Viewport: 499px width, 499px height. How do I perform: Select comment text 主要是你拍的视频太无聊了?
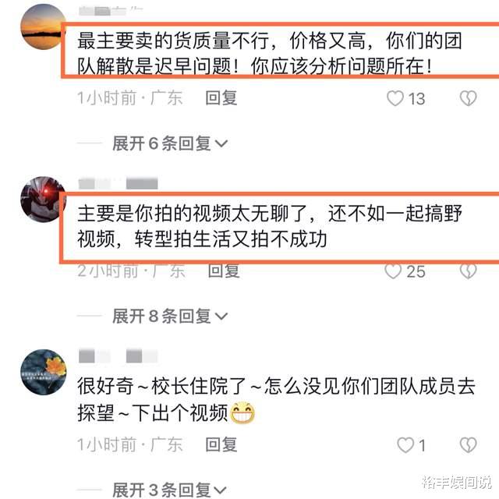[x=193, y=214]
